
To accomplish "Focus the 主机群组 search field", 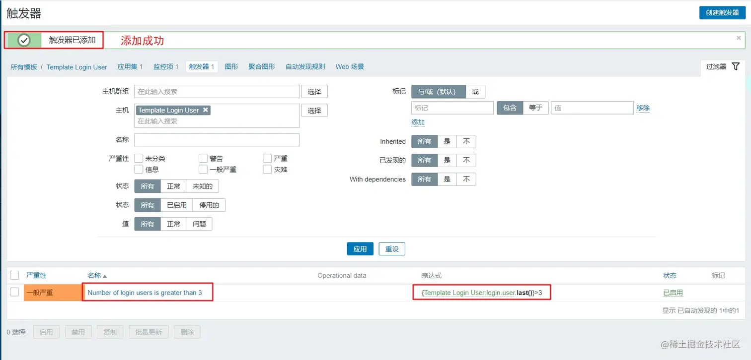I will tap(217, 92).
